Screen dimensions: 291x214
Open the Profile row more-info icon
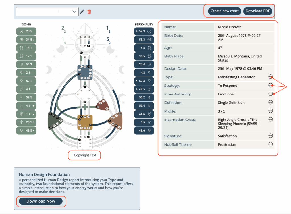tap(271, 111)
